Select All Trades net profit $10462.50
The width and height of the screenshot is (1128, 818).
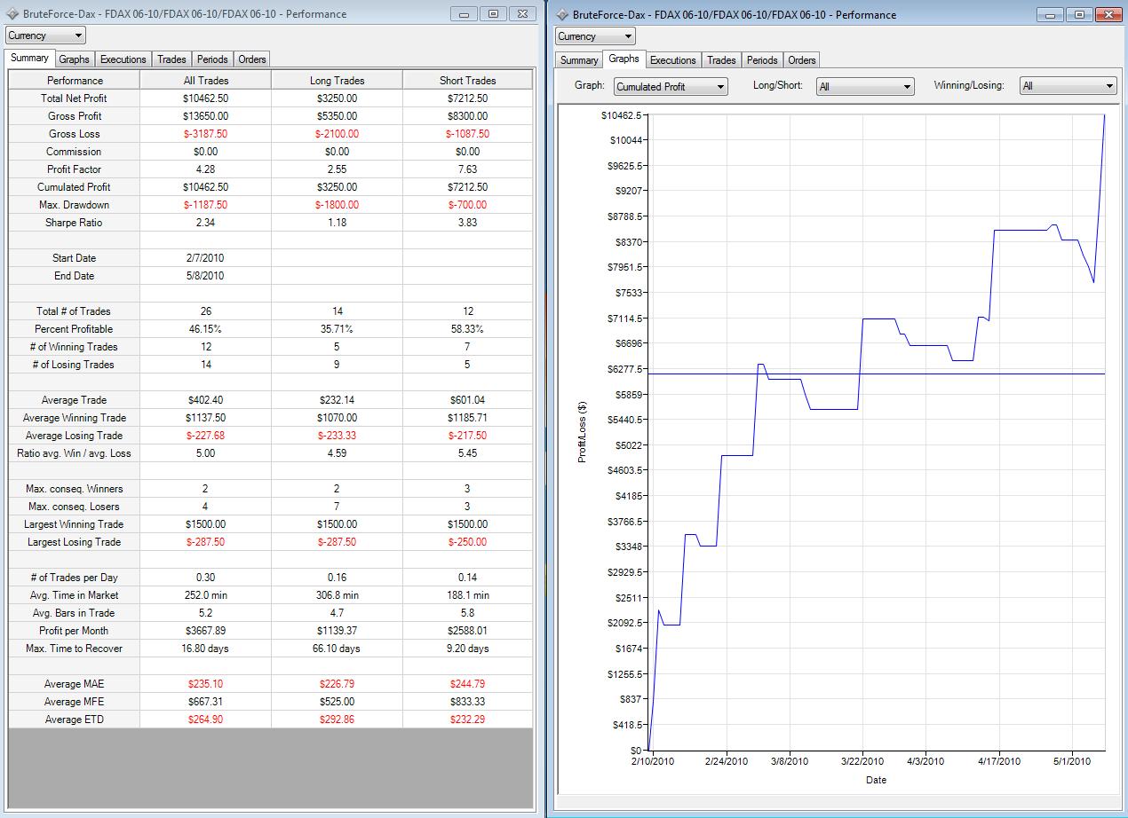tap(205, 98)
